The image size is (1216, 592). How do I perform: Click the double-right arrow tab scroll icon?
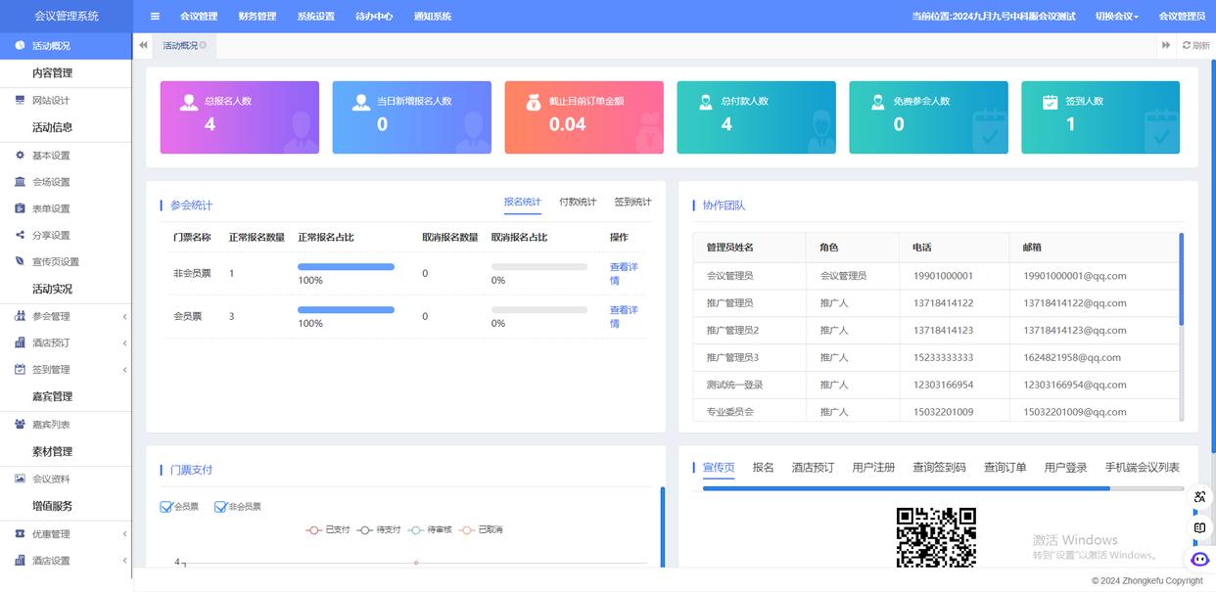(1166, 45)
